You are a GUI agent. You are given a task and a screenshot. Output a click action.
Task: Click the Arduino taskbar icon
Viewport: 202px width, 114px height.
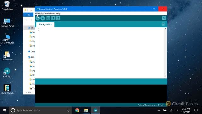pos(95,111)
